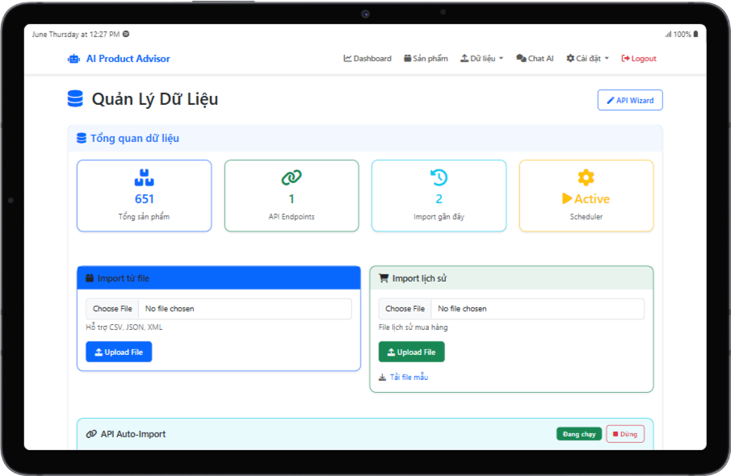
Task: Select the 651 total products value
Action: 144,199
